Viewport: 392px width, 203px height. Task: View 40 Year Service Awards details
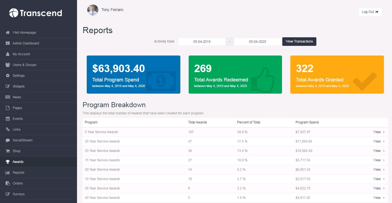click(x=379, y=198)
